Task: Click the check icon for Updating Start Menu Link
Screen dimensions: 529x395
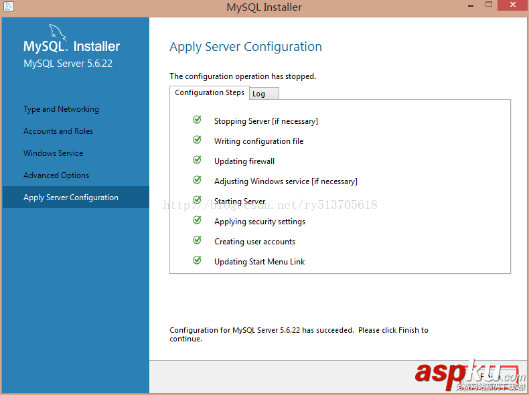Action: point(197,260)
